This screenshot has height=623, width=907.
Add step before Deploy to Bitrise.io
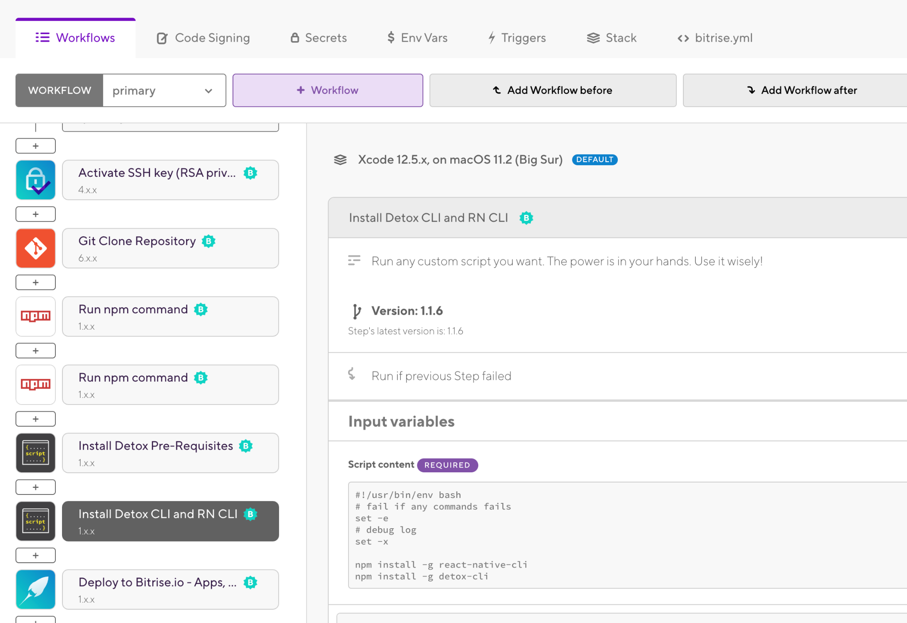(x=36, y=555)
